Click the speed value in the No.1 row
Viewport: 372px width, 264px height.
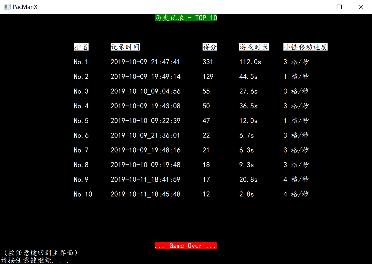(x=296, y=62)
